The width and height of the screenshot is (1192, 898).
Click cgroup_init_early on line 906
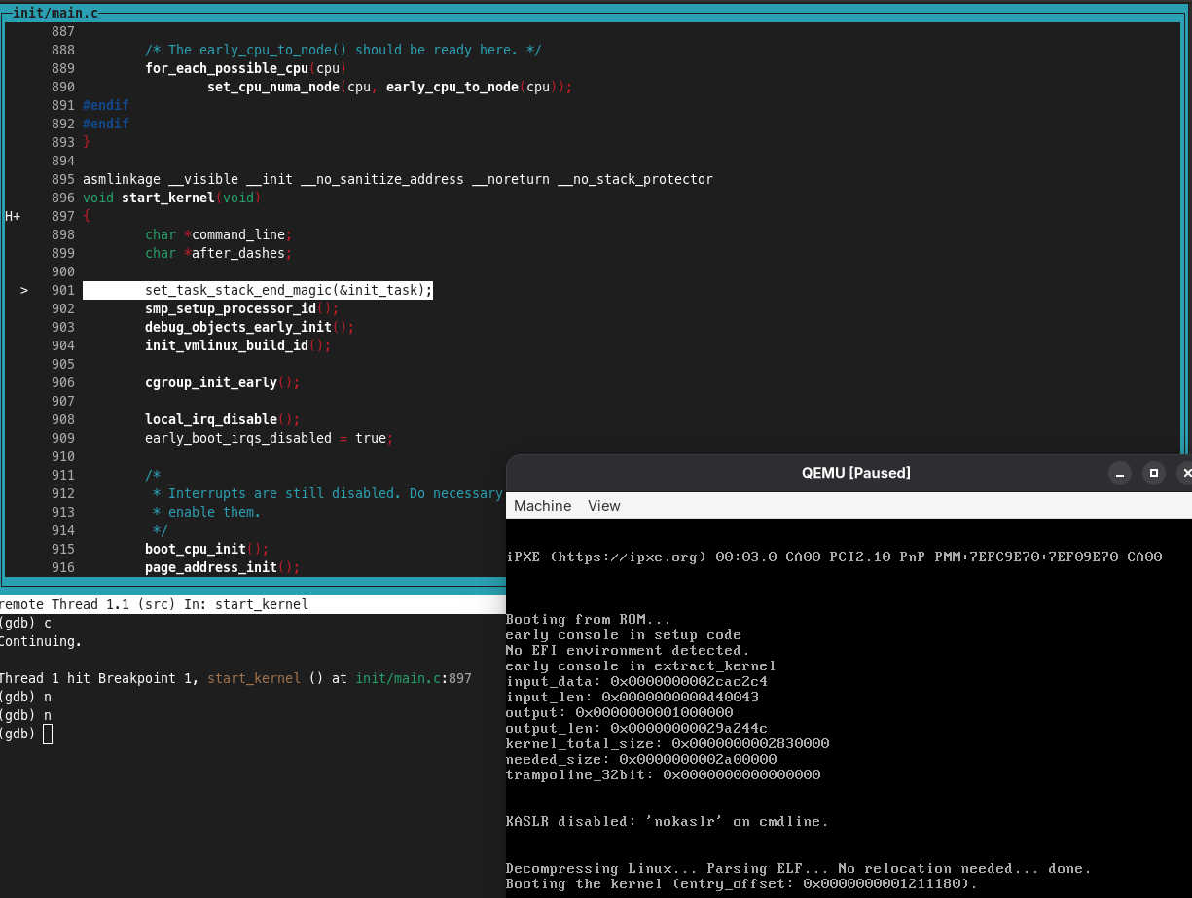211,382
